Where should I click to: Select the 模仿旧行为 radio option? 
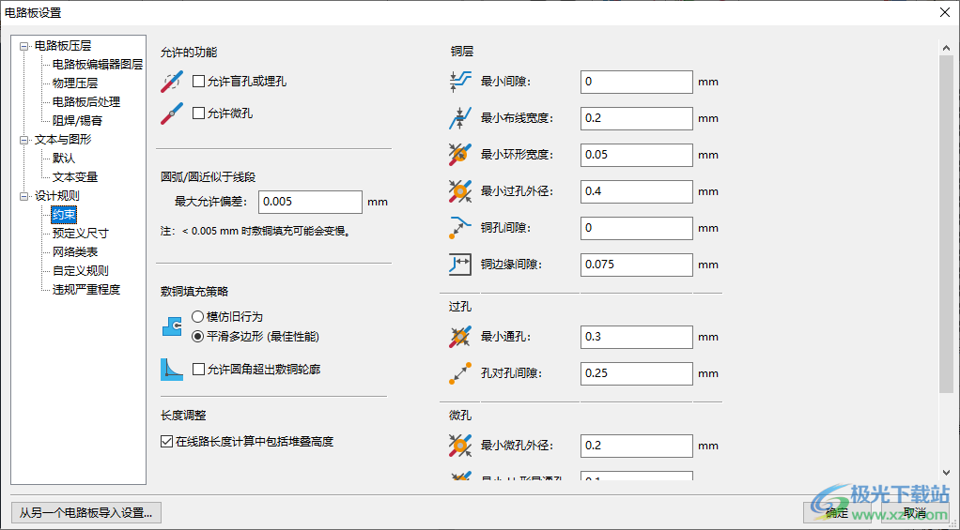198,317
